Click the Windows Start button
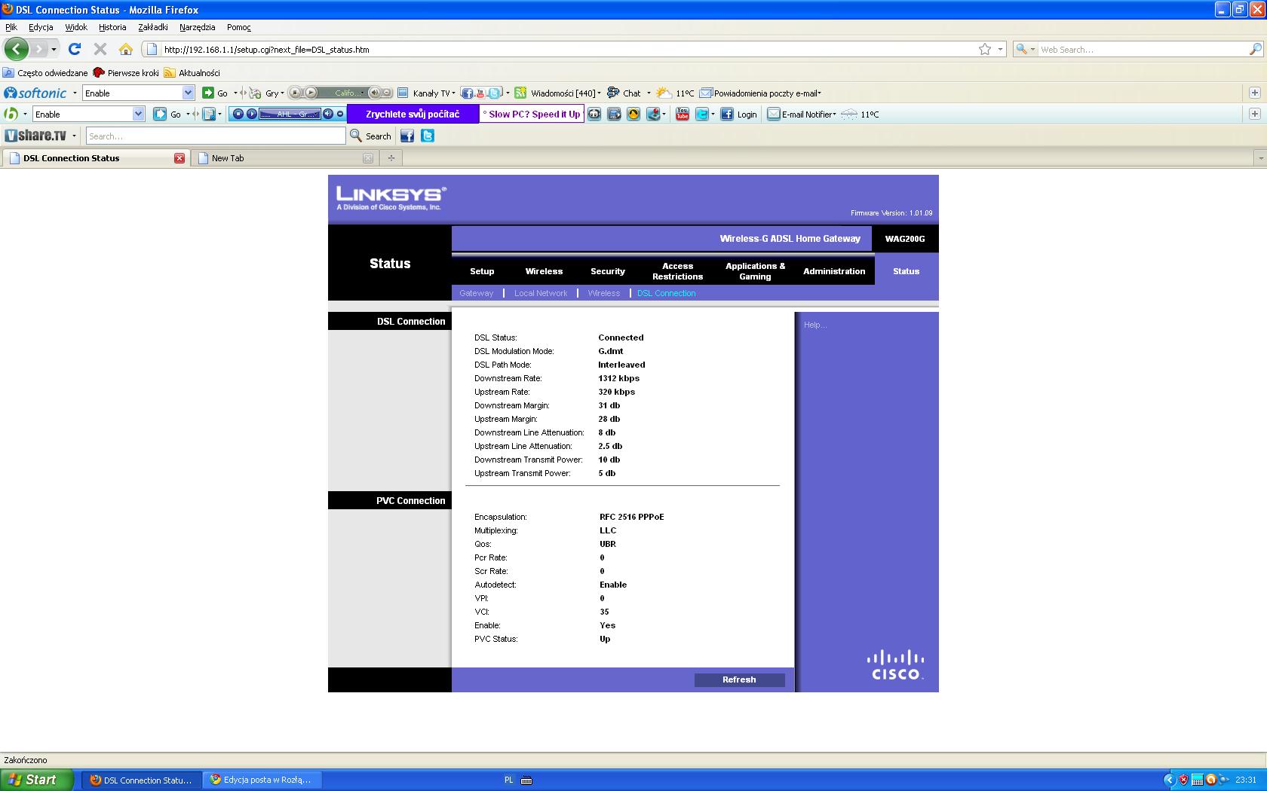This screenshot has width=1267, height=791. click(x=37, y=780)
